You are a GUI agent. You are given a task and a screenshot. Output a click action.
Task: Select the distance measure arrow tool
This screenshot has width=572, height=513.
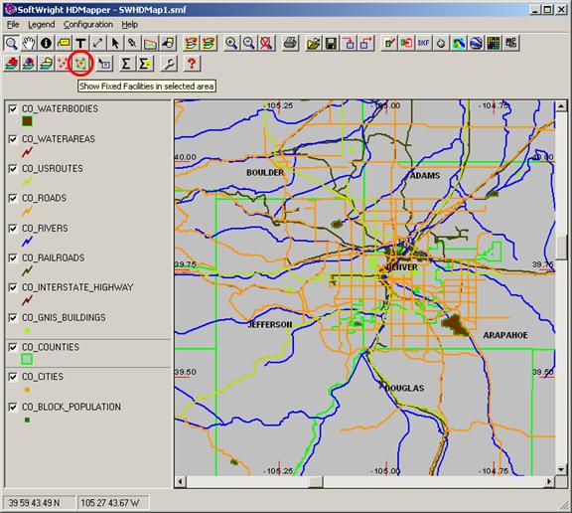pyautogui.click(x=97, y=44)
